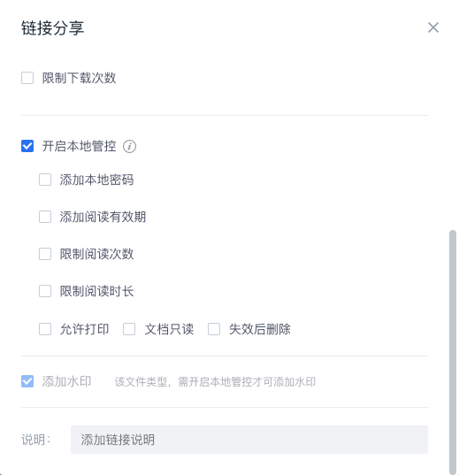Allow printing via 允许打印 checkbox
Screen dimensions: 459x475
pos(45,329)
